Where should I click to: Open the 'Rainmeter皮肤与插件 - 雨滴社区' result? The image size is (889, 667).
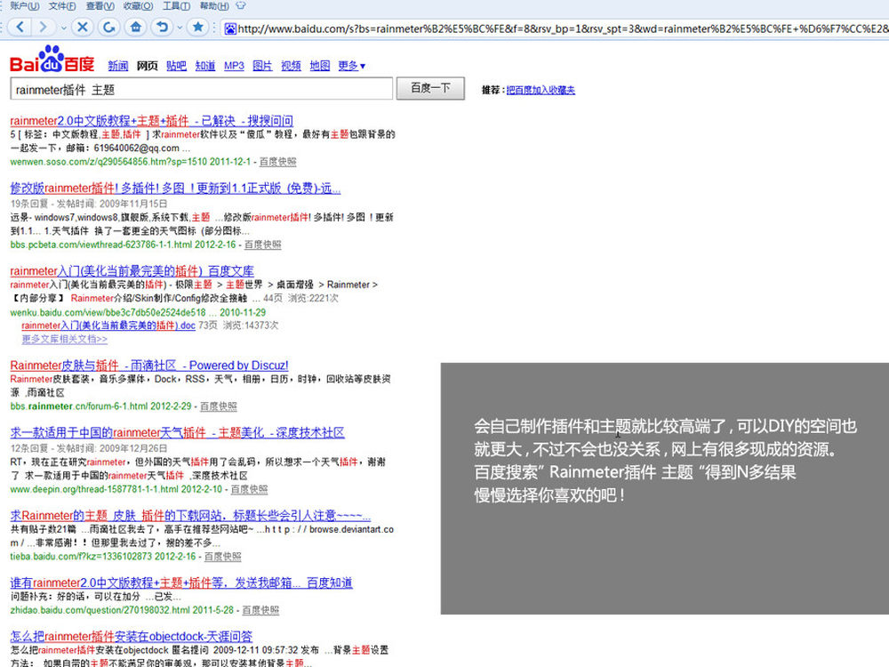pos(148,365)
